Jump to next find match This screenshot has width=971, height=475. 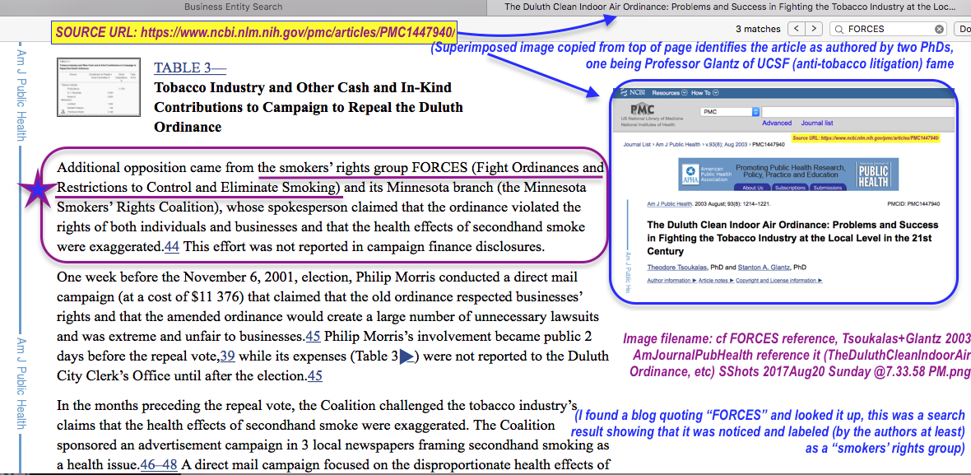[x=814, y=29]
